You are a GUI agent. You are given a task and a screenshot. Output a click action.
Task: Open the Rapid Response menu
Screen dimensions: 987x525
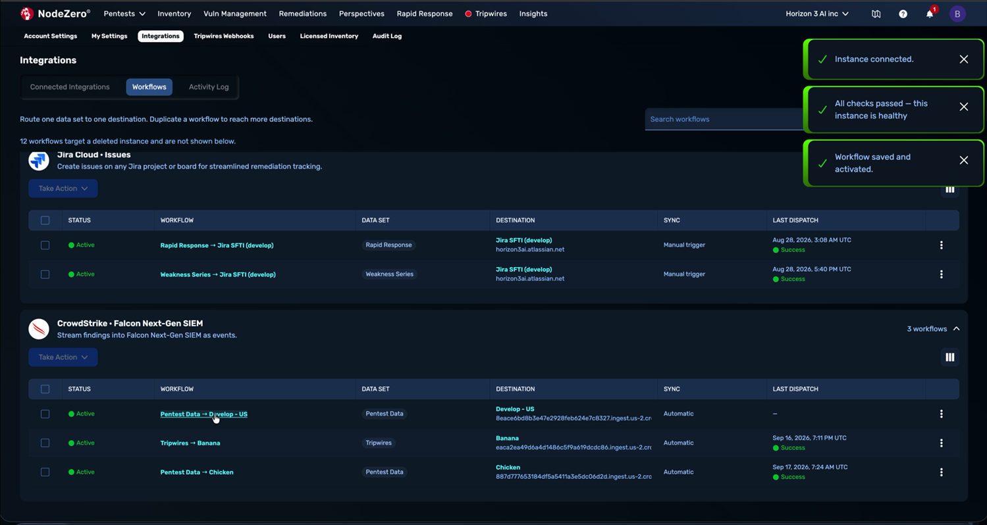[x=424, y=13]
